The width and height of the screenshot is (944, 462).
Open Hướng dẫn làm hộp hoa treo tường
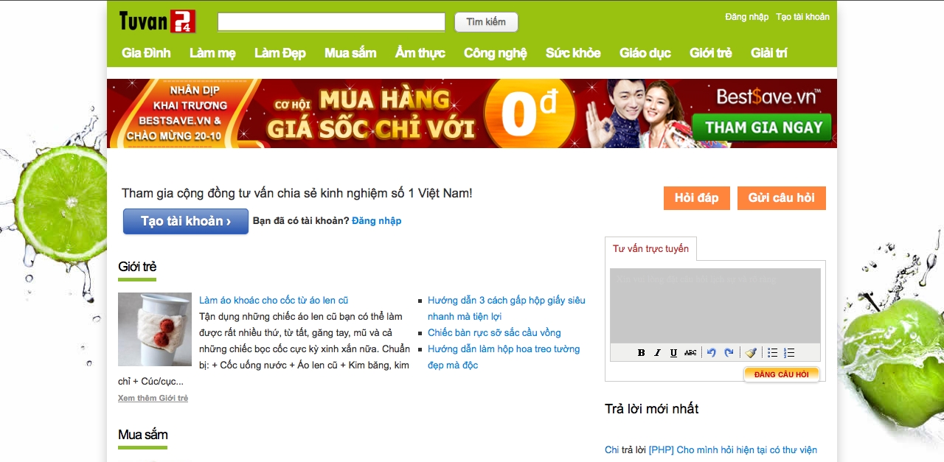click(504, 357)
